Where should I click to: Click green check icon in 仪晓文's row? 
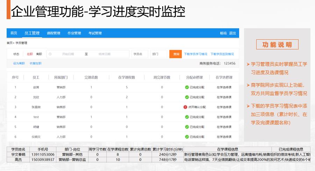point(187,137)
